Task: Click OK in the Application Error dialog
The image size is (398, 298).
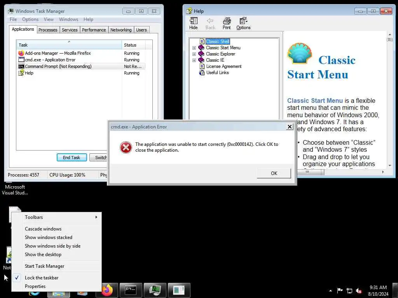Action: 274,173
